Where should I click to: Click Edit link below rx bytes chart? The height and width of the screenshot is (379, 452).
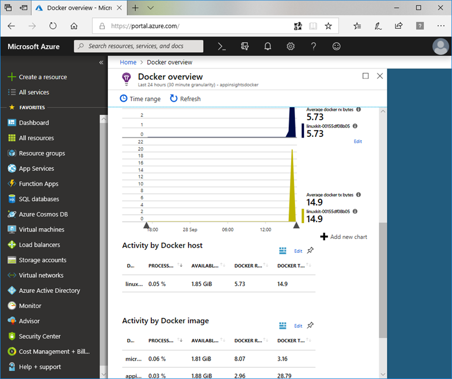pyautogui.click(x=358, y=141)
